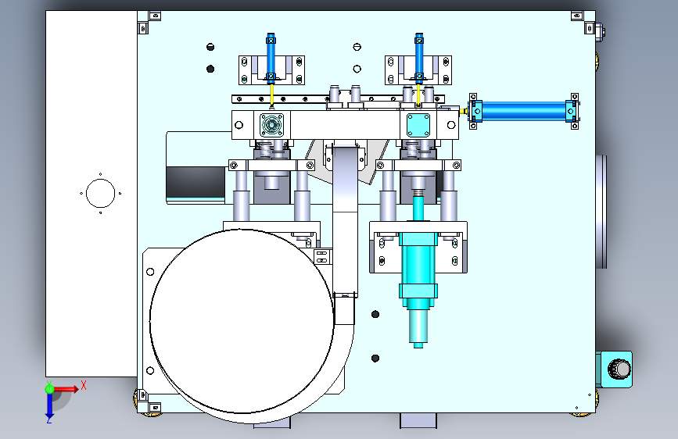Select the circle outline on the left white panel

coord(100,194)
